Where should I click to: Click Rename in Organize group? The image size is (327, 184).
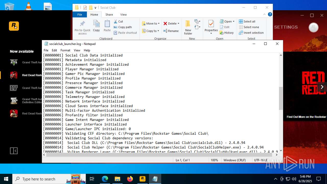[171, 31]
